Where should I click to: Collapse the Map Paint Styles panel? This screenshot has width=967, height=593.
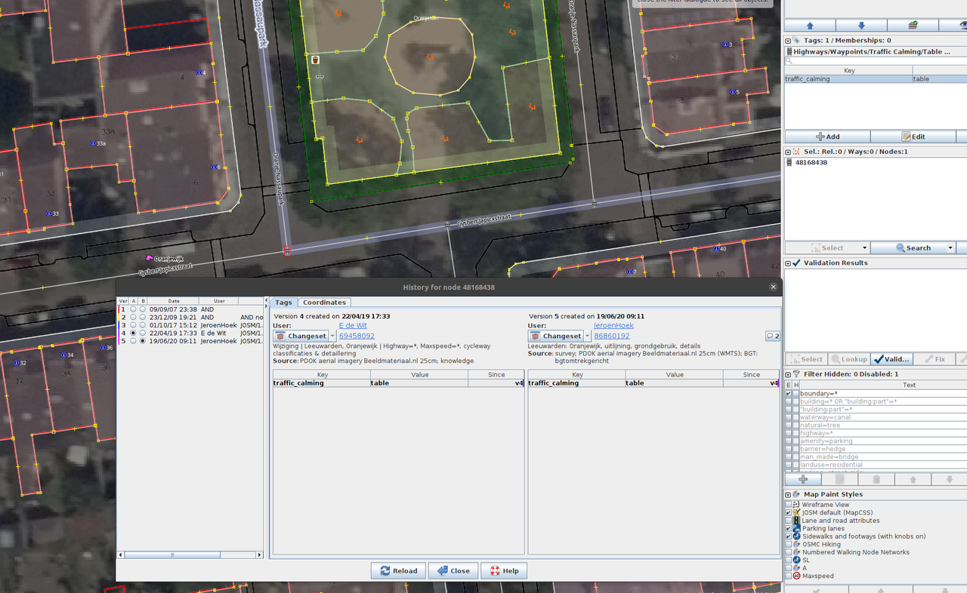(788, 493)
